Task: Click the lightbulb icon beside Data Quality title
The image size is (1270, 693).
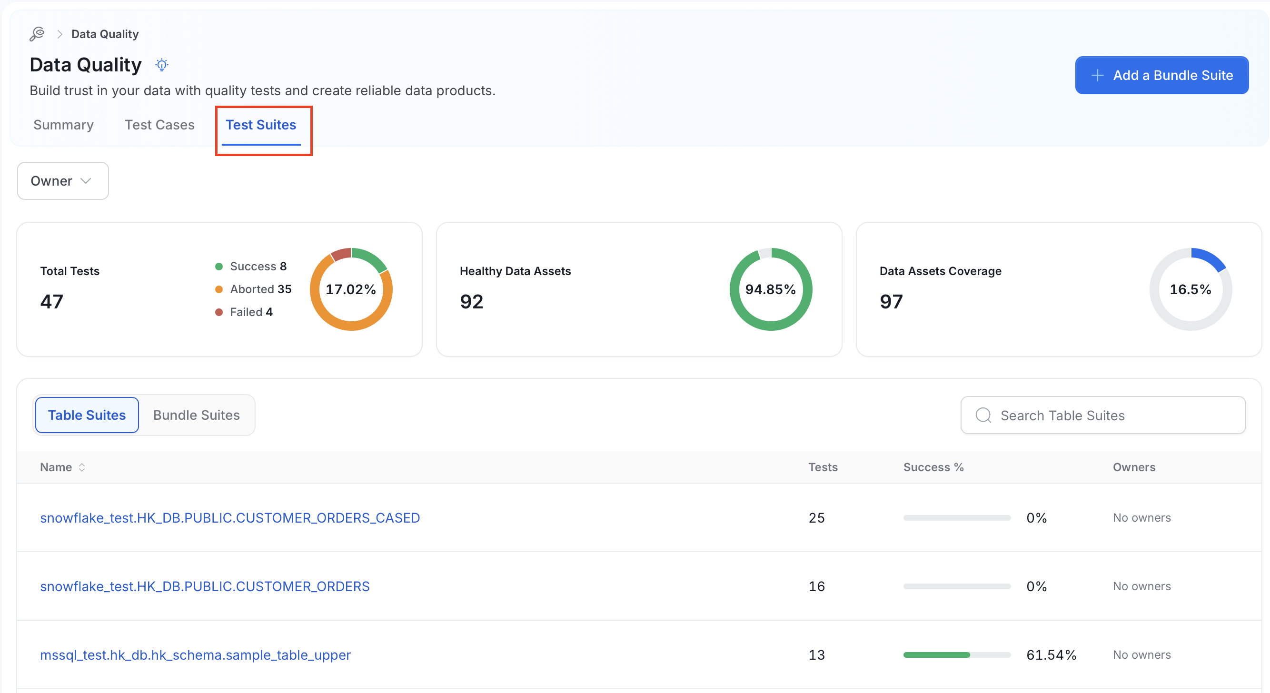Action: [162, 65]
